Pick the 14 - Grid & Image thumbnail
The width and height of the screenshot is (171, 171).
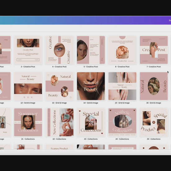click(91, 86)
